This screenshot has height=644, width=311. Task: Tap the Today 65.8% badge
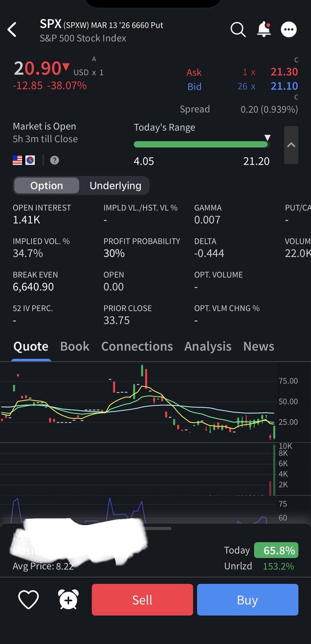(x=276, y=550)
